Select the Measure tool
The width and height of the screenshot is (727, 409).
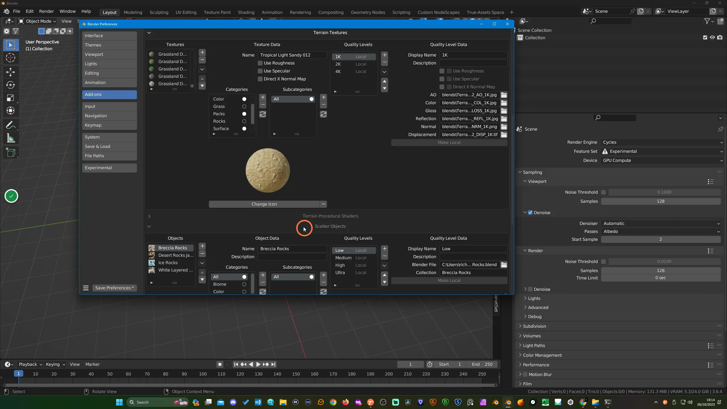point(11,139)
